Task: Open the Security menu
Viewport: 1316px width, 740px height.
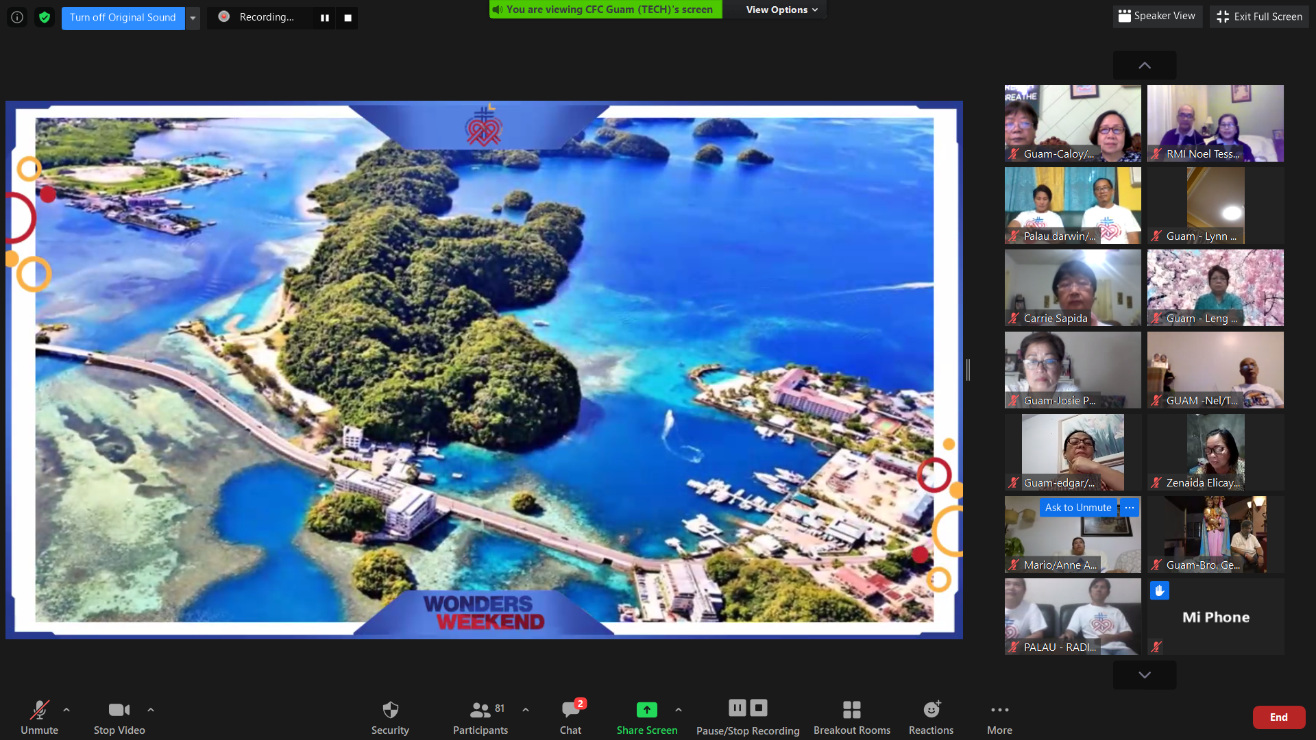Action: [x=390, y=717]
